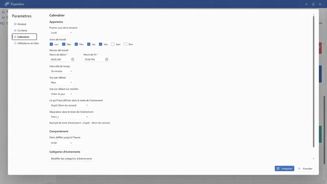This screenshot has height=184, width=327.
Task: Click the save icon on Enregistrer button
Action: click(x=278, y=168)
